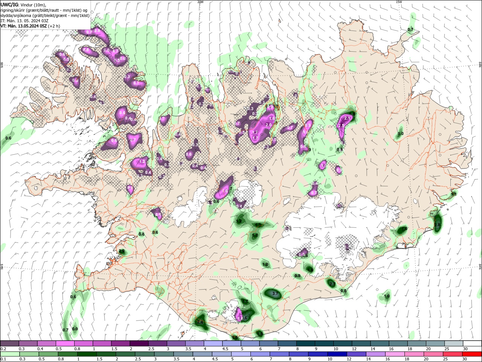
Task: Click the '3.7' precipitation value on the map
Action: pos(275,293)
